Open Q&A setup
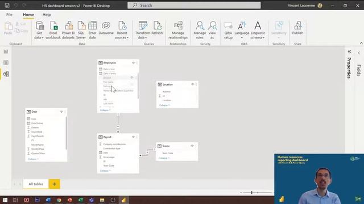This screenshot has height=204, width=364. tap(228, 30)
